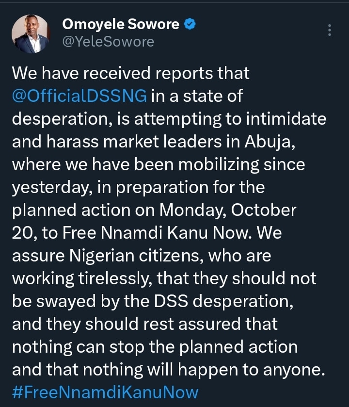Click the line "assure Nigerian citizens, who are"
The width and height of the screenshot is (349, 407).
click(141, 256)
